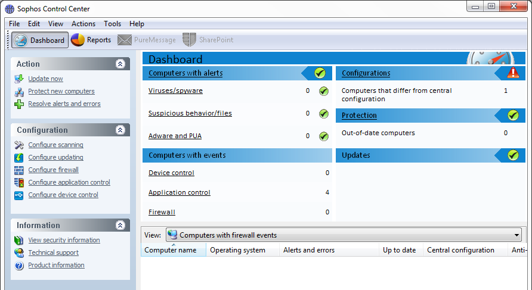The height and width of the screenshot is (290, 532).
Task: Click the Protect new computers icon
Action: tap(19, 92)
